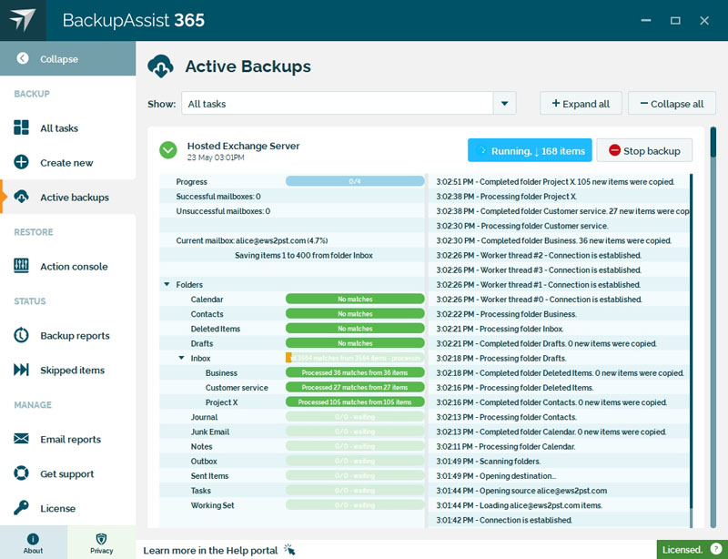Open Skipped items page
728x559 pixels.
point(67,371)
